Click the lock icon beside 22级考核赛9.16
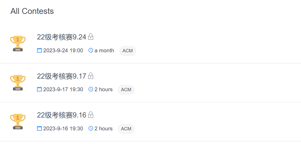The height and width of the screenshot is (144, 301). (x=91, y=115)
